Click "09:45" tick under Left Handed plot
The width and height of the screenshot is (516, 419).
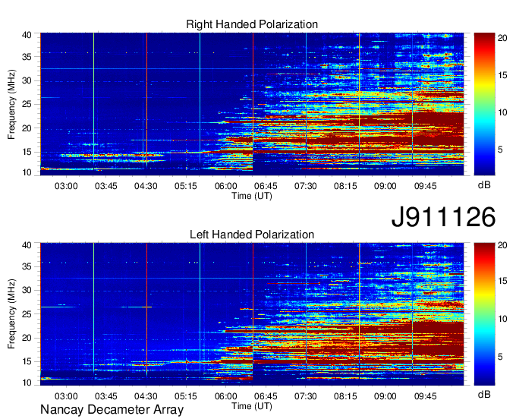click(x=425, y=396)
